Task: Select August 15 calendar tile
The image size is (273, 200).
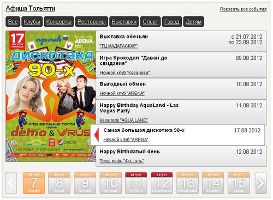Action: [239, 183]
